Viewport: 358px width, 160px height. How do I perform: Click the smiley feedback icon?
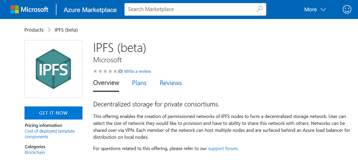pyautogui.click(x=347, y=10)
